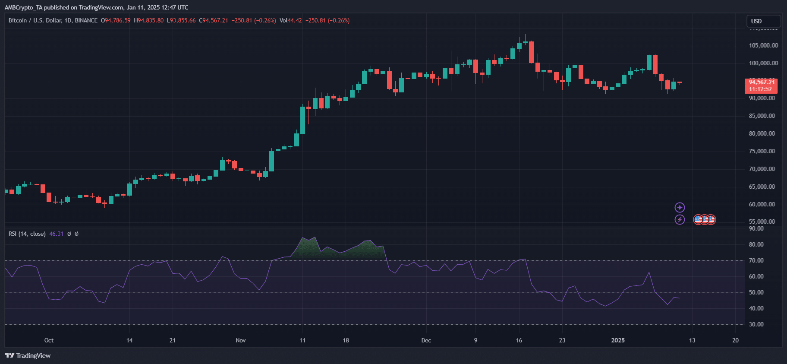
Task: Click the RSI axis 80.00 label
Action: pos(756,244)
